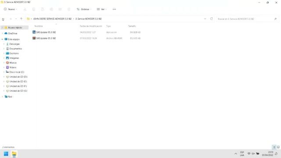Select Unidad de CD (D:) in sidebar
This screenshot has height=158, width=281.
tap(18, 77)
